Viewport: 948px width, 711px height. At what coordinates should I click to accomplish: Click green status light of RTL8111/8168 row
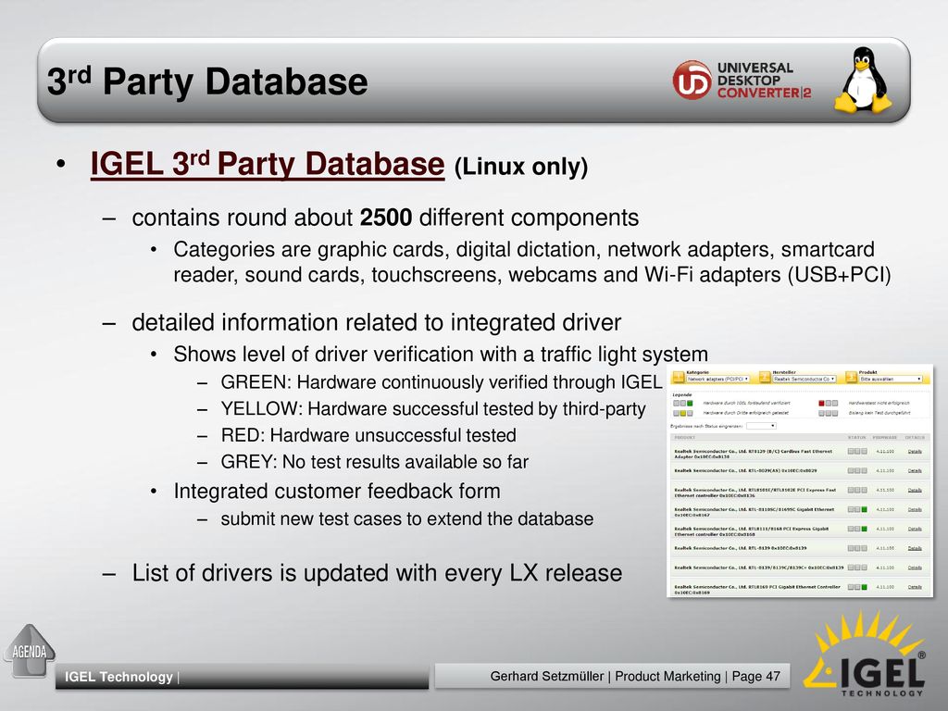tap(864, 529)
